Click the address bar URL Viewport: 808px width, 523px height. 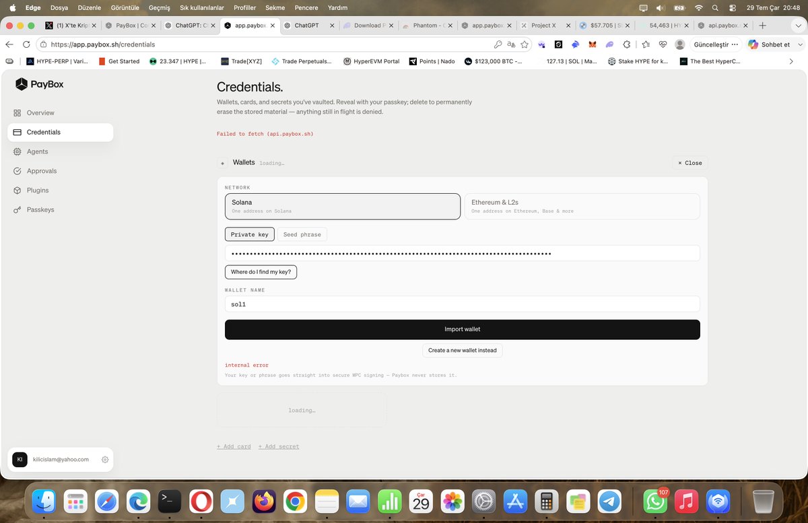(x=103, y=44)
